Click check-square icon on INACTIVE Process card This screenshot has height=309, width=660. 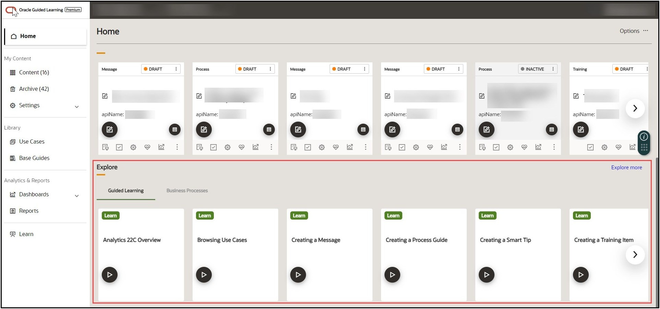point(496,147)
